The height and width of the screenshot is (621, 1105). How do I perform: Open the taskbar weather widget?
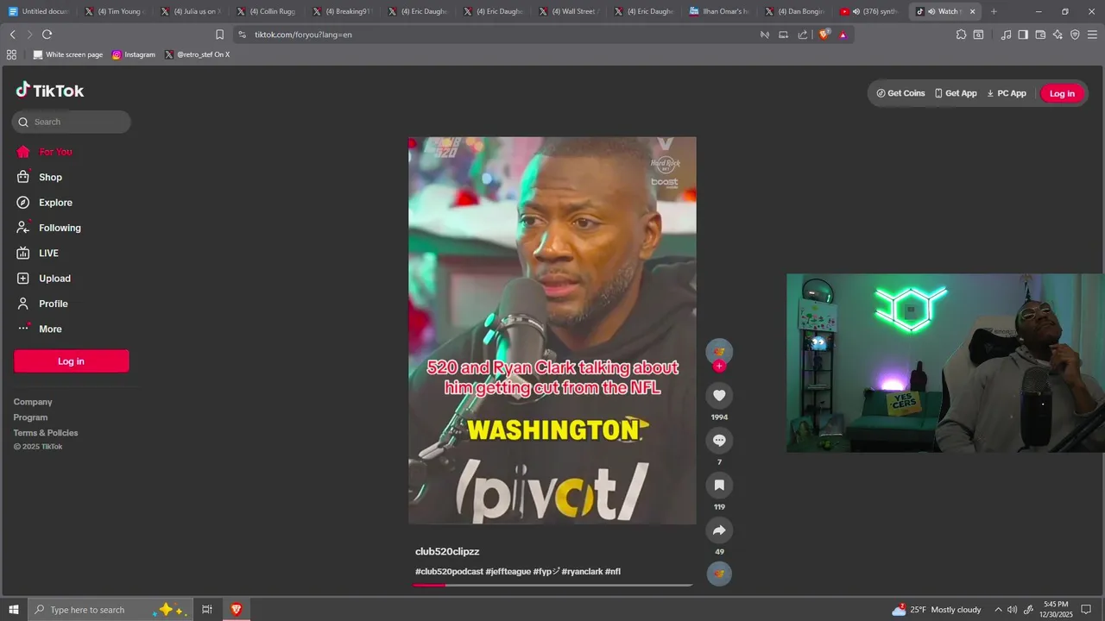[937, 610]
